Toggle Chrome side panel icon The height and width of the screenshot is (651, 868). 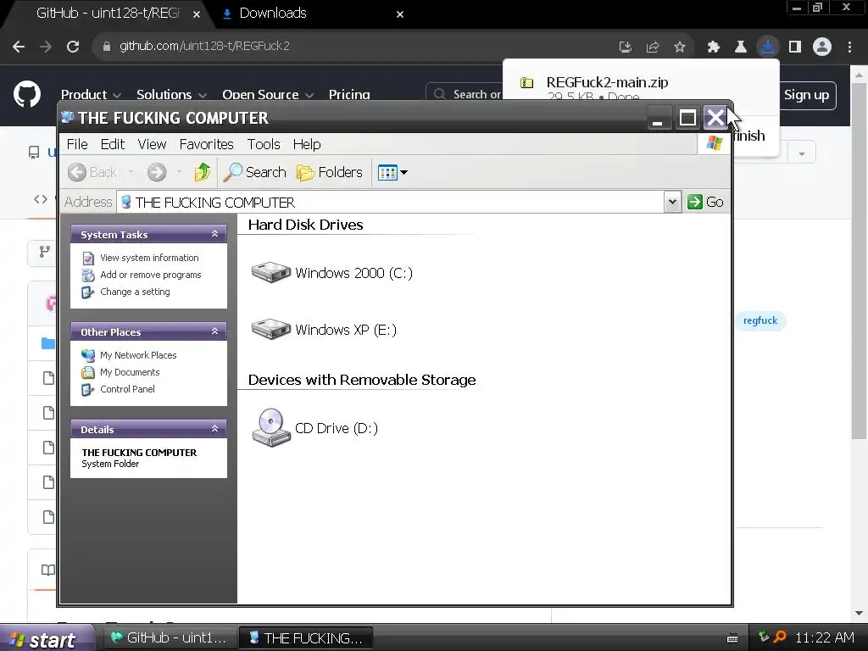click(x=795, y=47)
